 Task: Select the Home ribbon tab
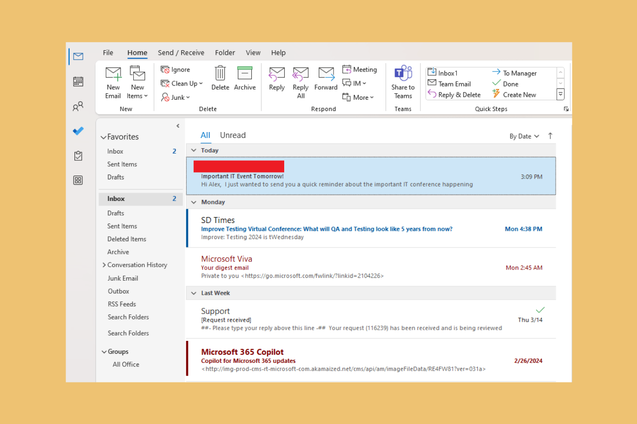tap(137, 53)
